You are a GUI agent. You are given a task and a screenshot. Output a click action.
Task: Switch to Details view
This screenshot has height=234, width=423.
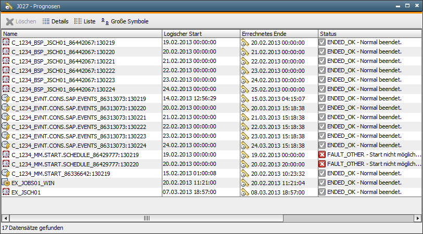click(55, 21)
